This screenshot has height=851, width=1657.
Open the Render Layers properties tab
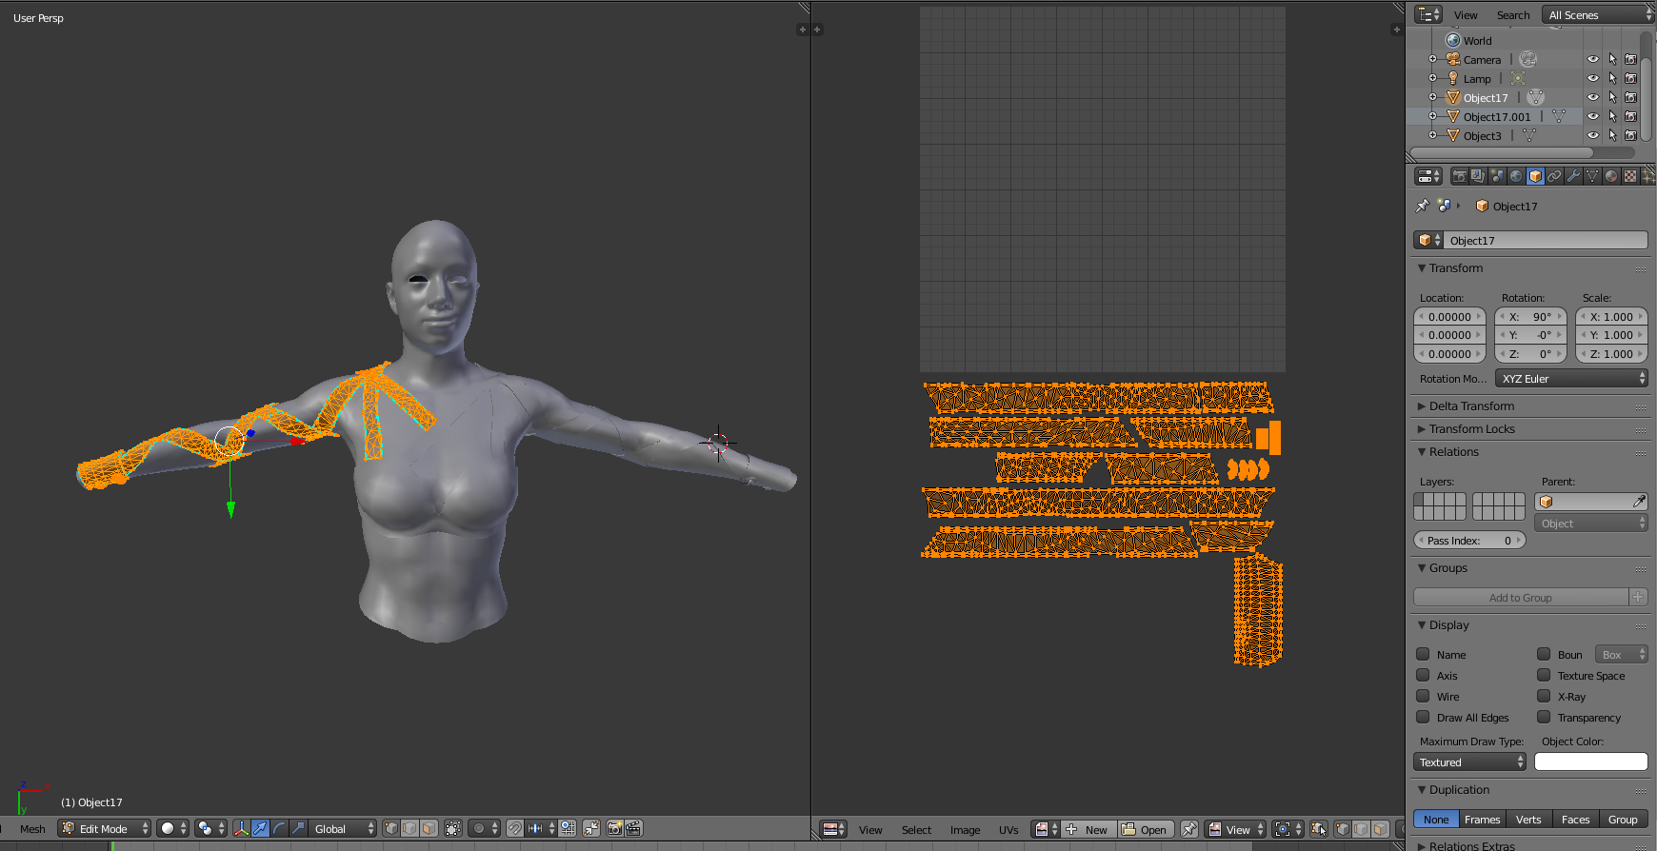click(1478, 176)
